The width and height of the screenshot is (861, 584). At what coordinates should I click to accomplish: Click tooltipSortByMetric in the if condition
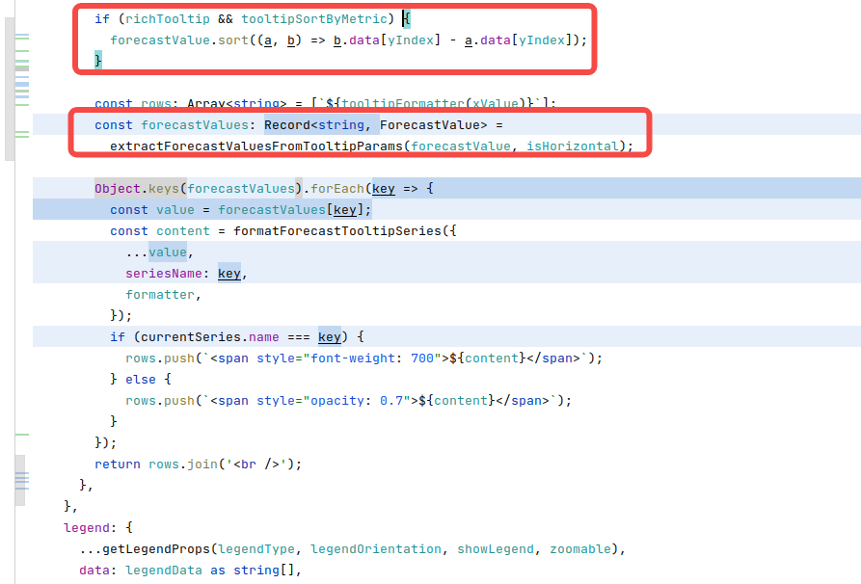pos(314,19)
